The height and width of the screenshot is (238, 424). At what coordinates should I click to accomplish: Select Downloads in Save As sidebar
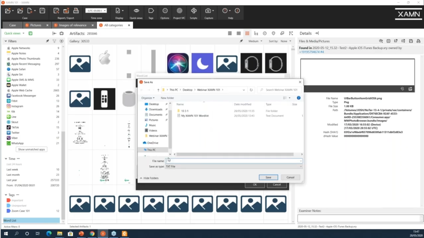[x=156, y=110]
